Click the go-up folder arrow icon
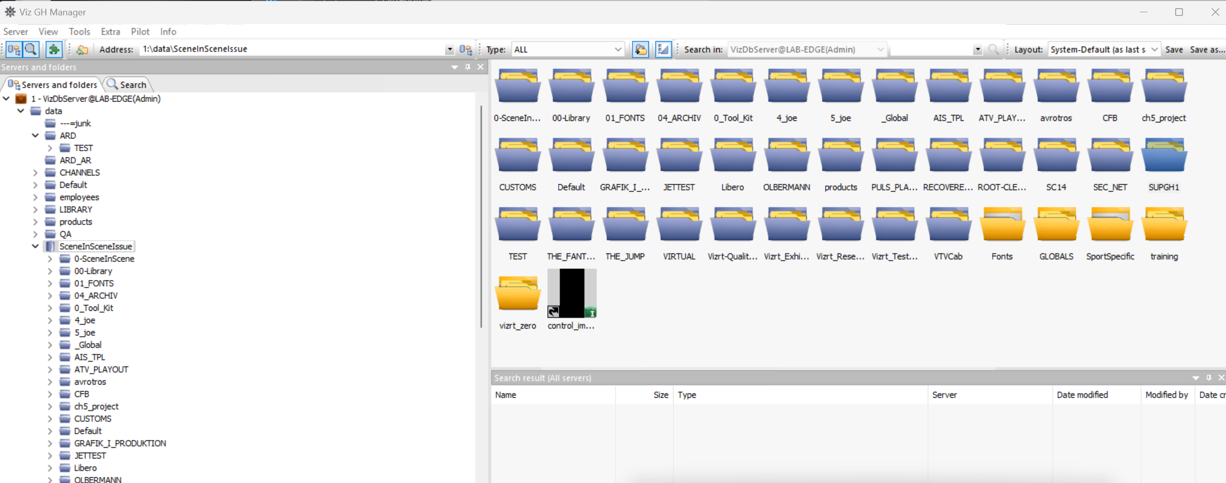This screenshot has width=1226, height=483. 82,49
